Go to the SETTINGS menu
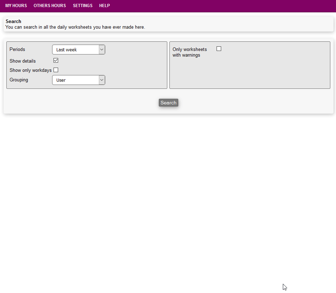The image size is (336, 293). point(83,6)
